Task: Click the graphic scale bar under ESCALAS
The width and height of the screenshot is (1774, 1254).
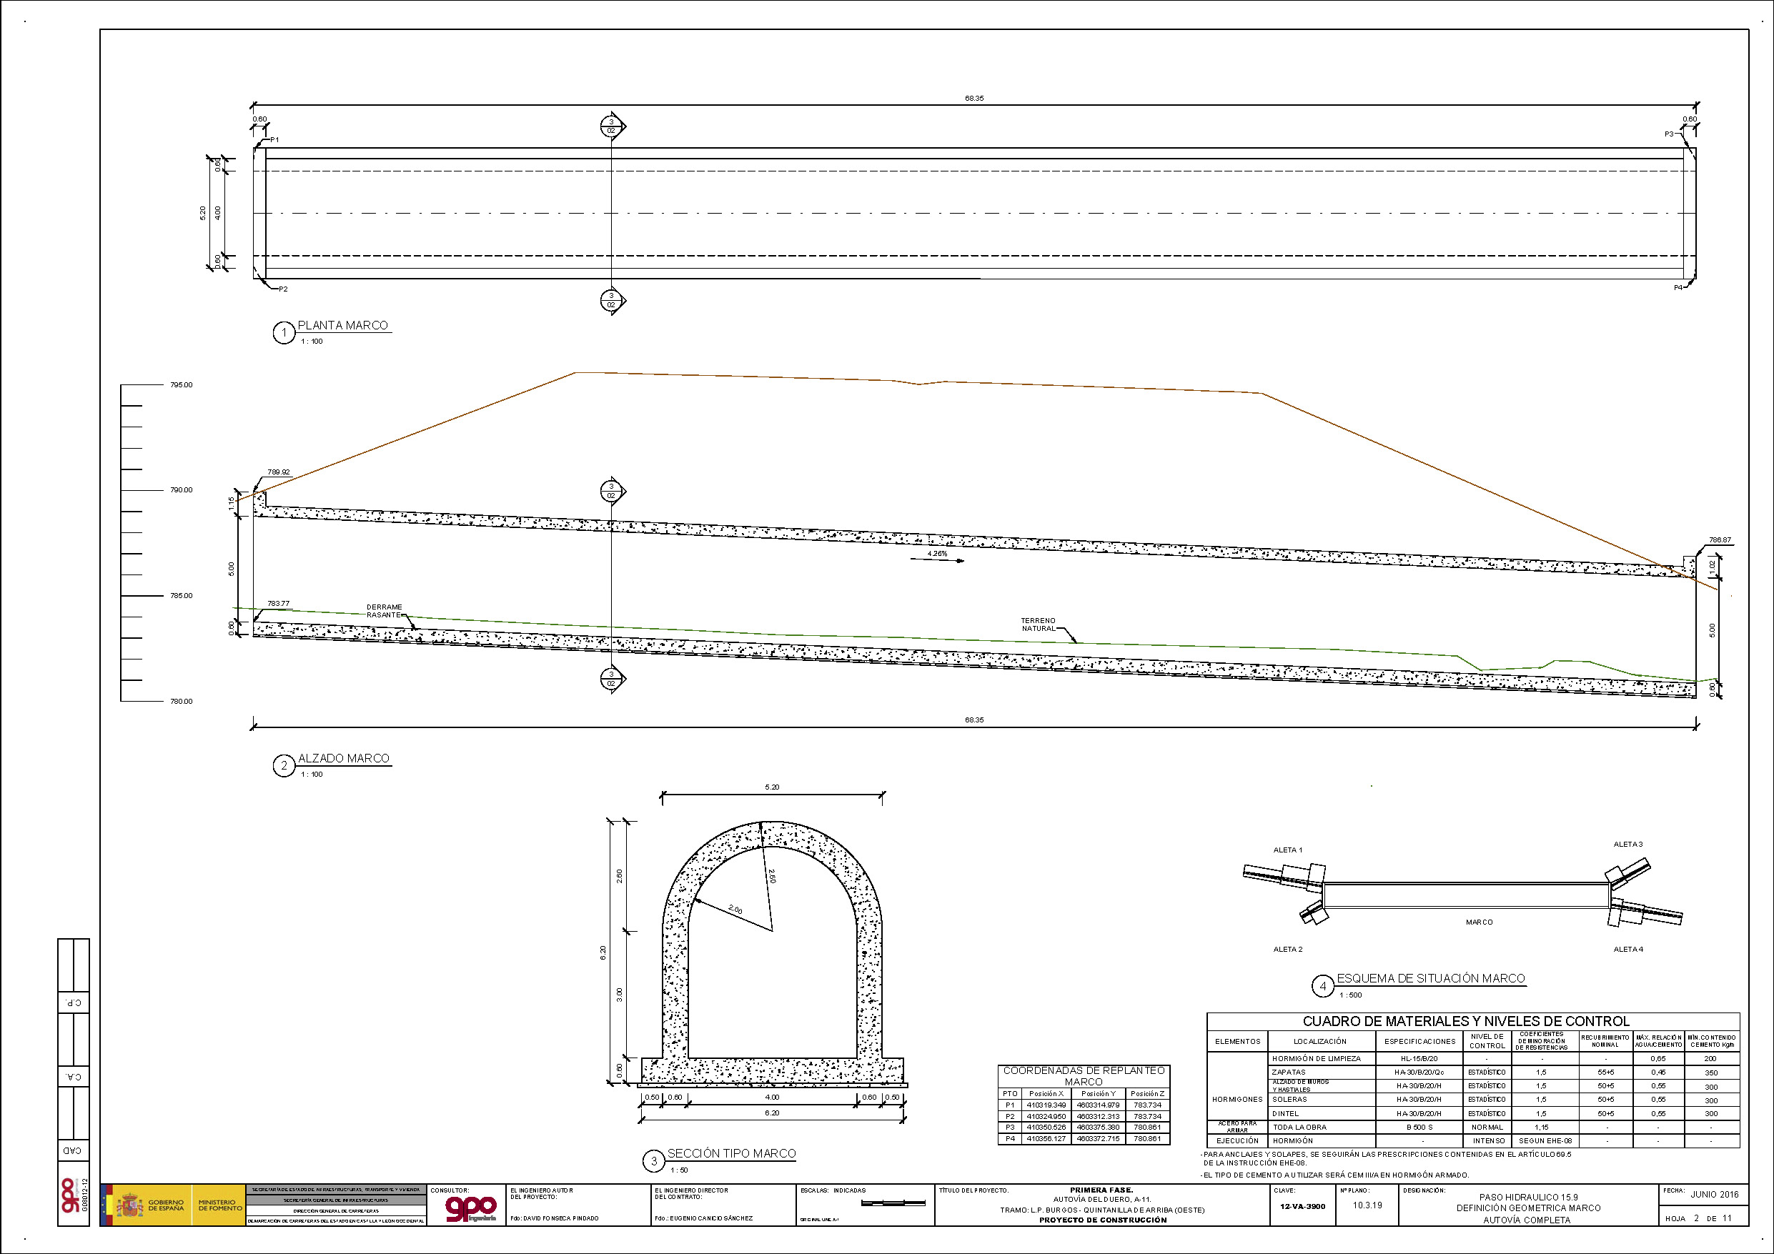Action: tap(893, 1203)
